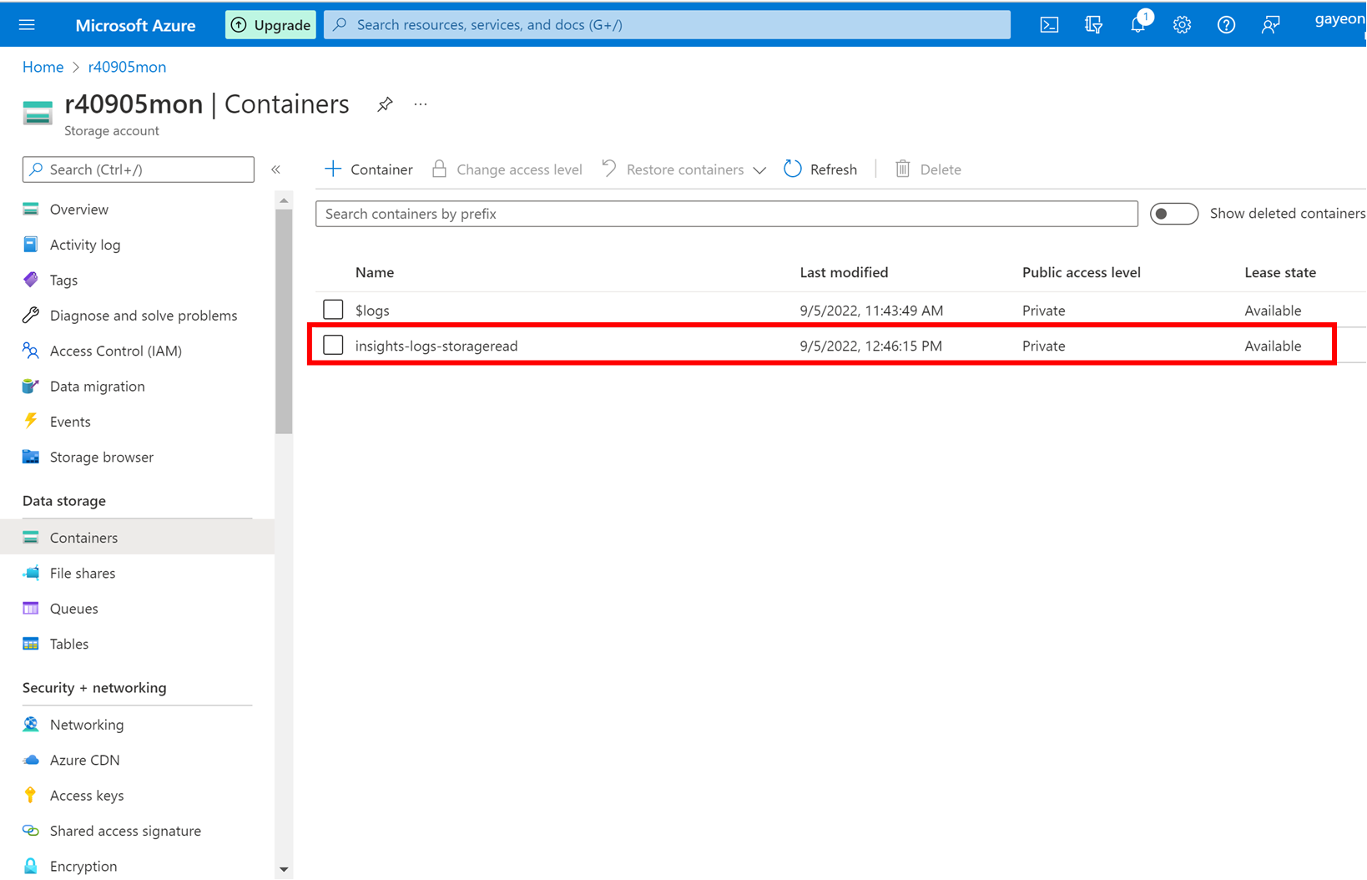Click the sidebar scroll down arrow
1367x880 pixels.
284,869
